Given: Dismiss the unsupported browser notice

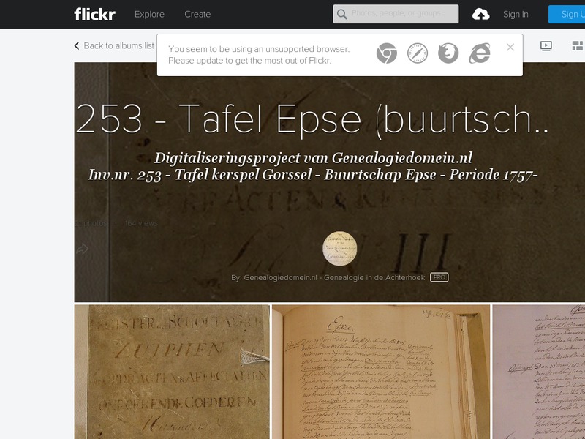Looking at the screenshot, I should point(510,46).
